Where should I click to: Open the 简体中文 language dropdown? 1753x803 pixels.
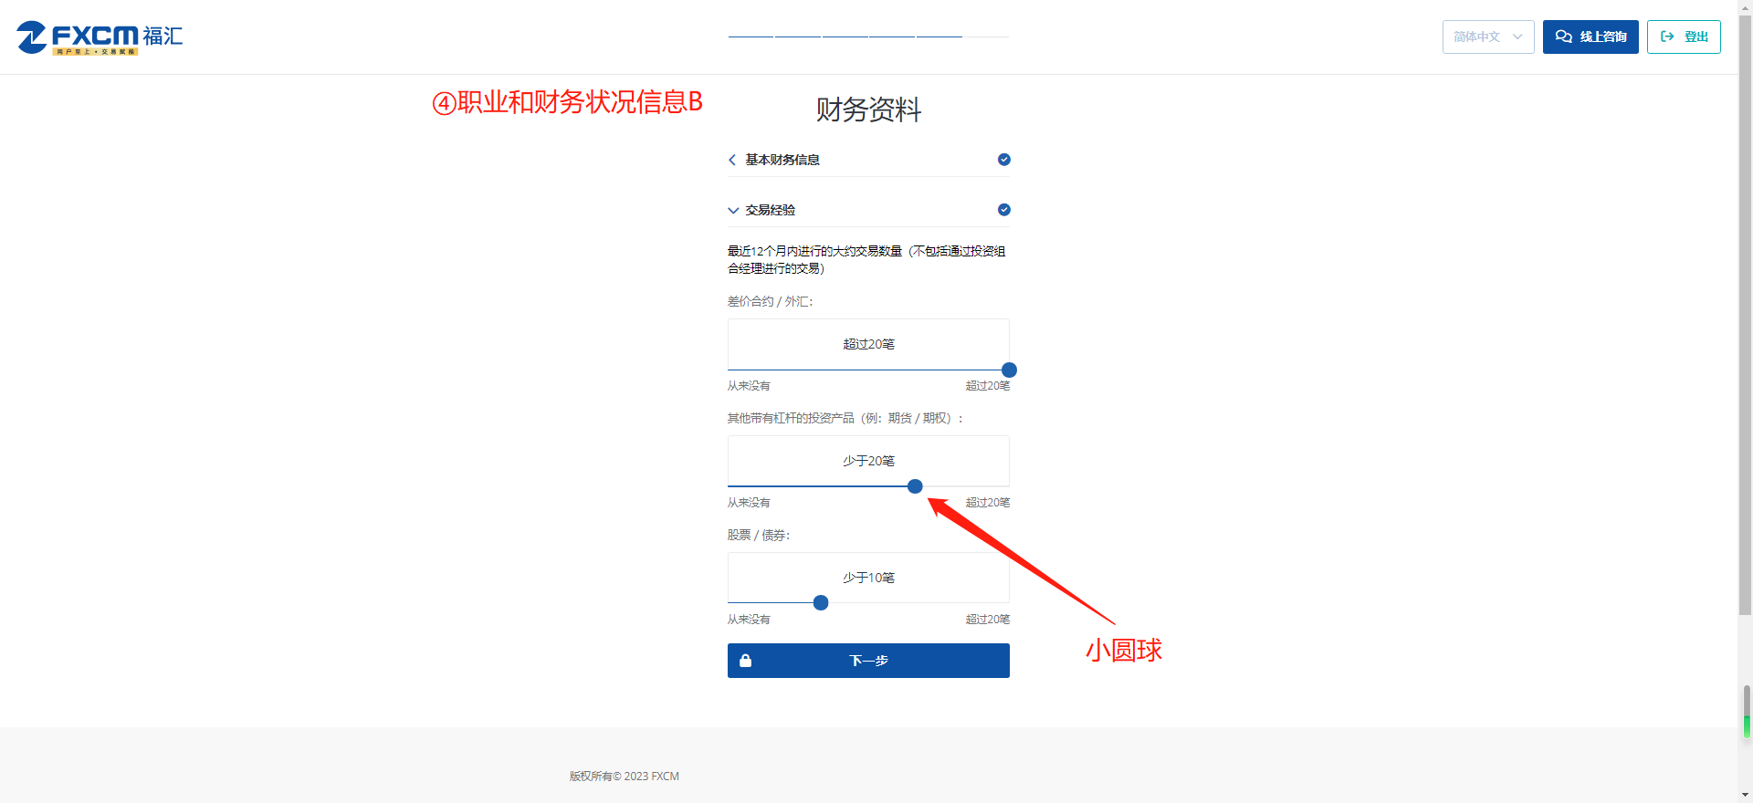click(1488, 36)
